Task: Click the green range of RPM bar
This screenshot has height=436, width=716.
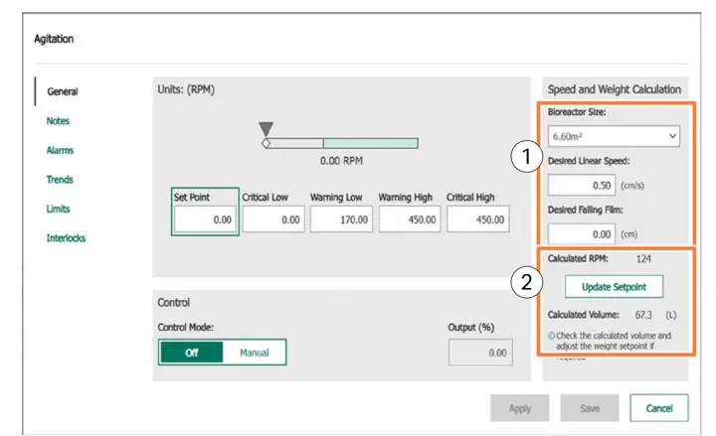Action: coord(370,144)
